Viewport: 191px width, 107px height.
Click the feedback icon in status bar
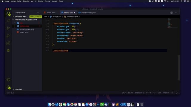click(172, 93)
